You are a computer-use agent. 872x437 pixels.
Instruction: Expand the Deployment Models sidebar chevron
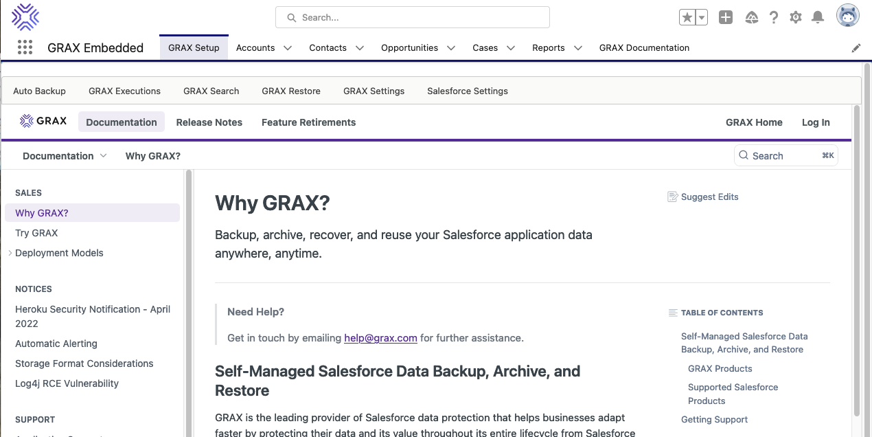point(10,253)
